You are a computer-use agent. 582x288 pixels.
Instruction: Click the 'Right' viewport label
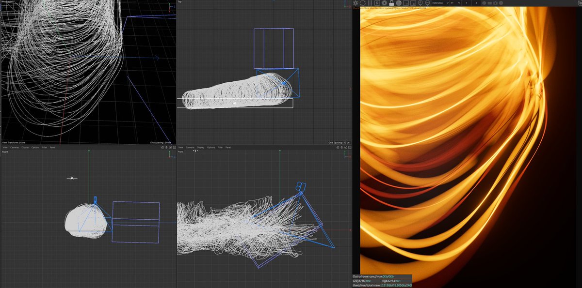point(5,152)
